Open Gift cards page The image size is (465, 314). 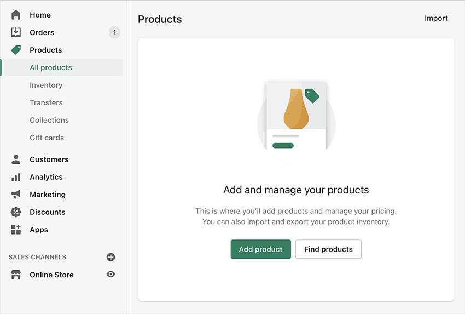tap(47, 138)
